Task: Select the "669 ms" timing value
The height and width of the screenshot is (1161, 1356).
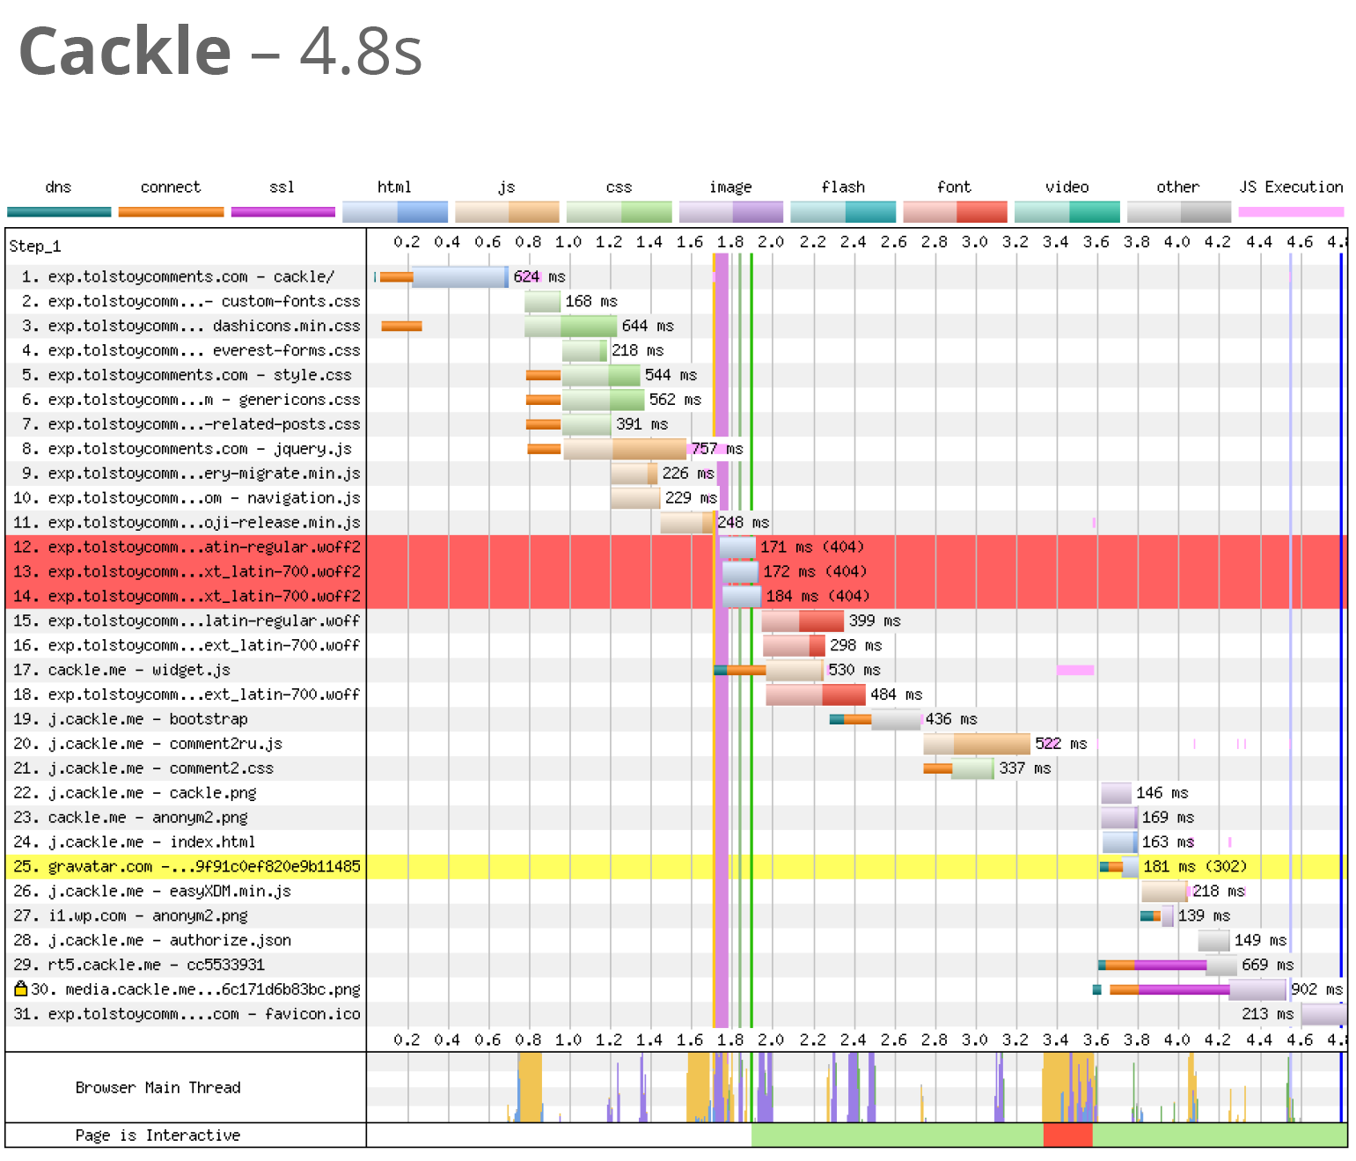Action: [1267, 966]
